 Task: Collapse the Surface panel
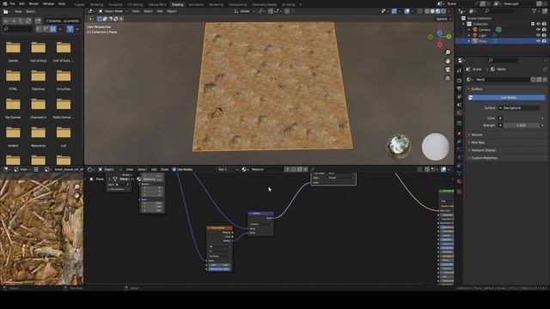point(477,89)
